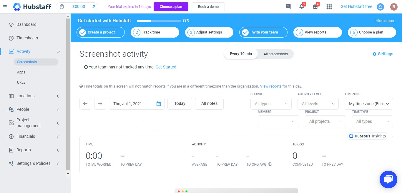Open the Source dropdown

click(271, 104)
